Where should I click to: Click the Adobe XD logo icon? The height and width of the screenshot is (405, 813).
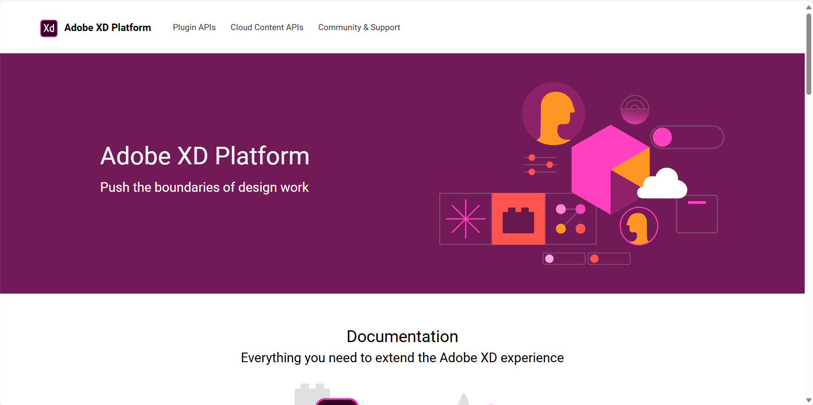49,28
